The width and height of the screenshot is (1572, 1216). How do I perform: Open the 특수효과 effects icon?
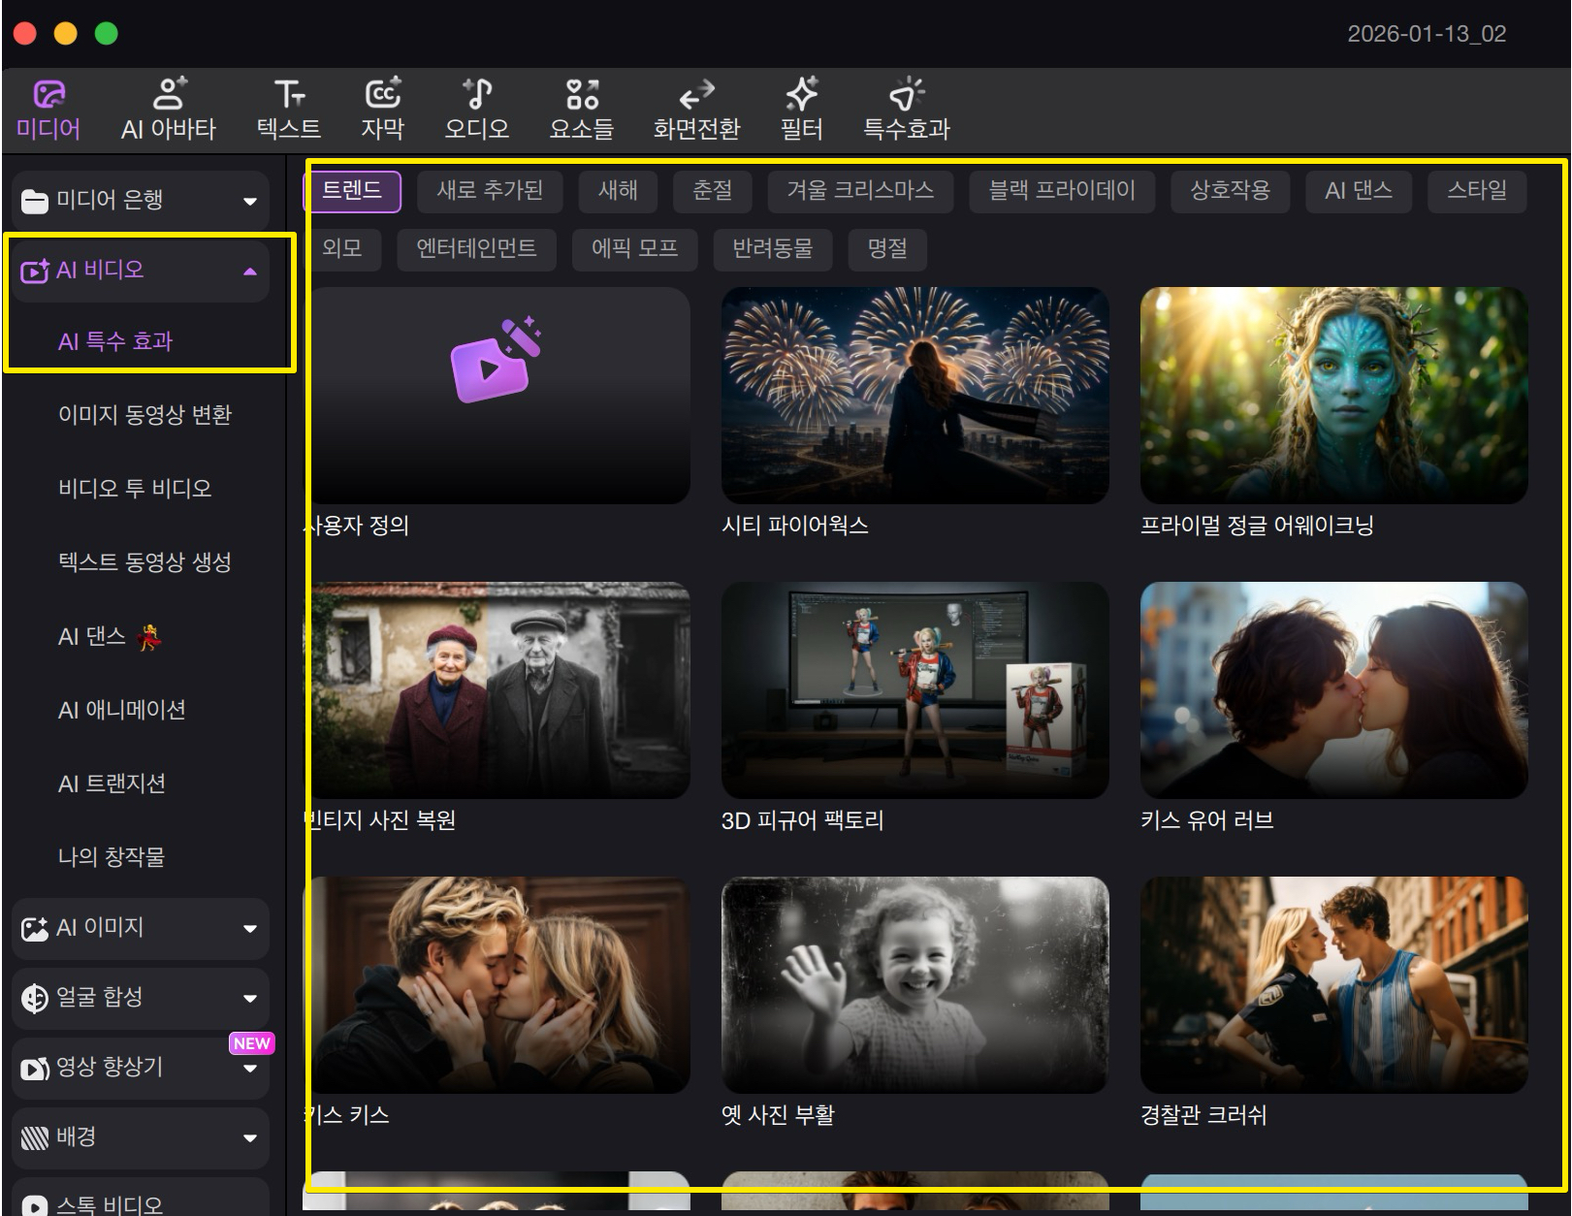(x=907, y=94)
